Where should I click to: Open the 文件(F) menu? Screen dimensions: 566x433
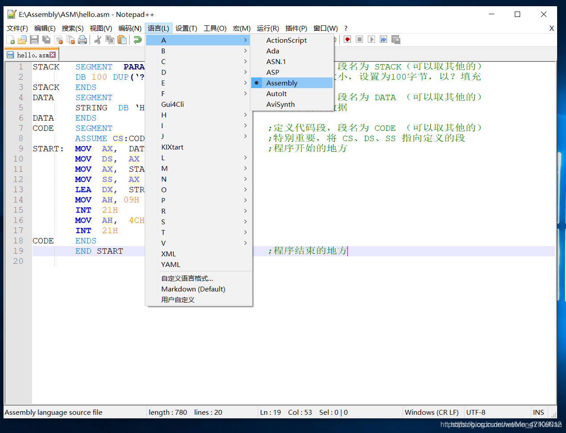pyautogui.click(x=17, y=28)
